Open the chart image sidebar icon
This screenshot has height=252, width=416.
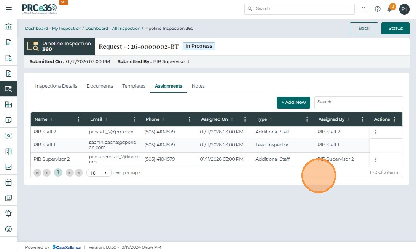point(8,167)
